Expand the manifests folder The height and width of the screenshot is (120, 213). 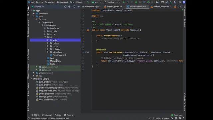coord(34,13)
